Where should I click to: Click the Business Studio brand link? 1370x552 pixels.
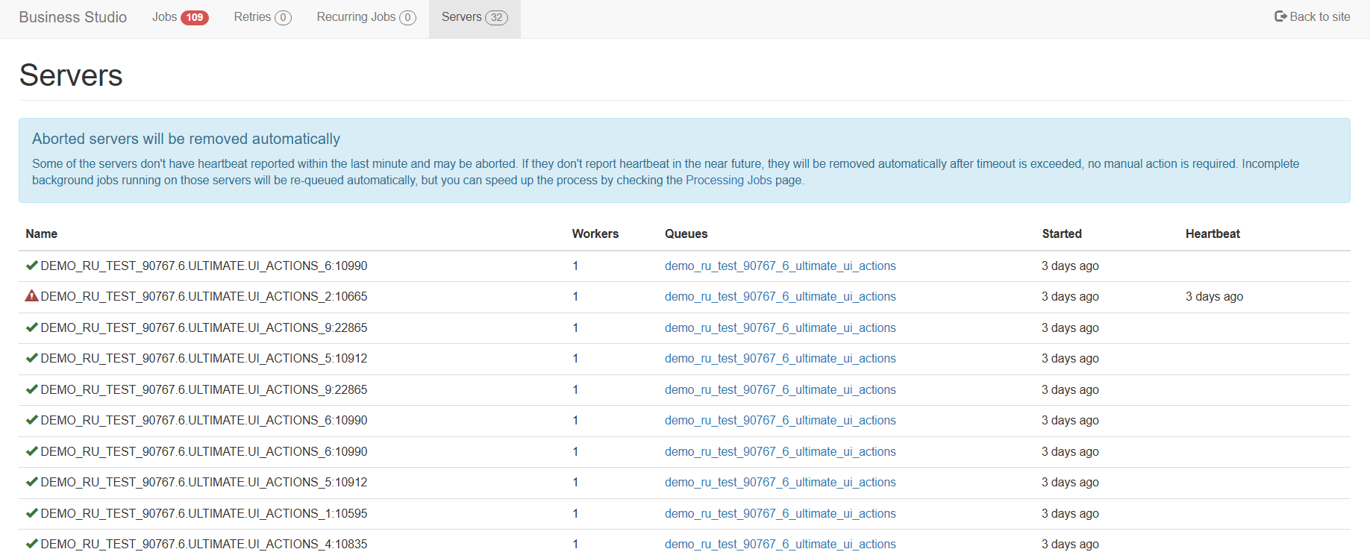click(x=73, y=17)
